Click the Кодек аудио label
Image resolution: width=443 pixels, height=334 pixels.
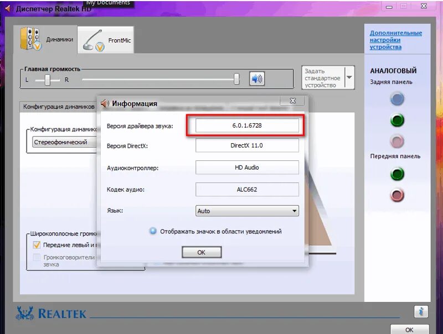point(126,190)
